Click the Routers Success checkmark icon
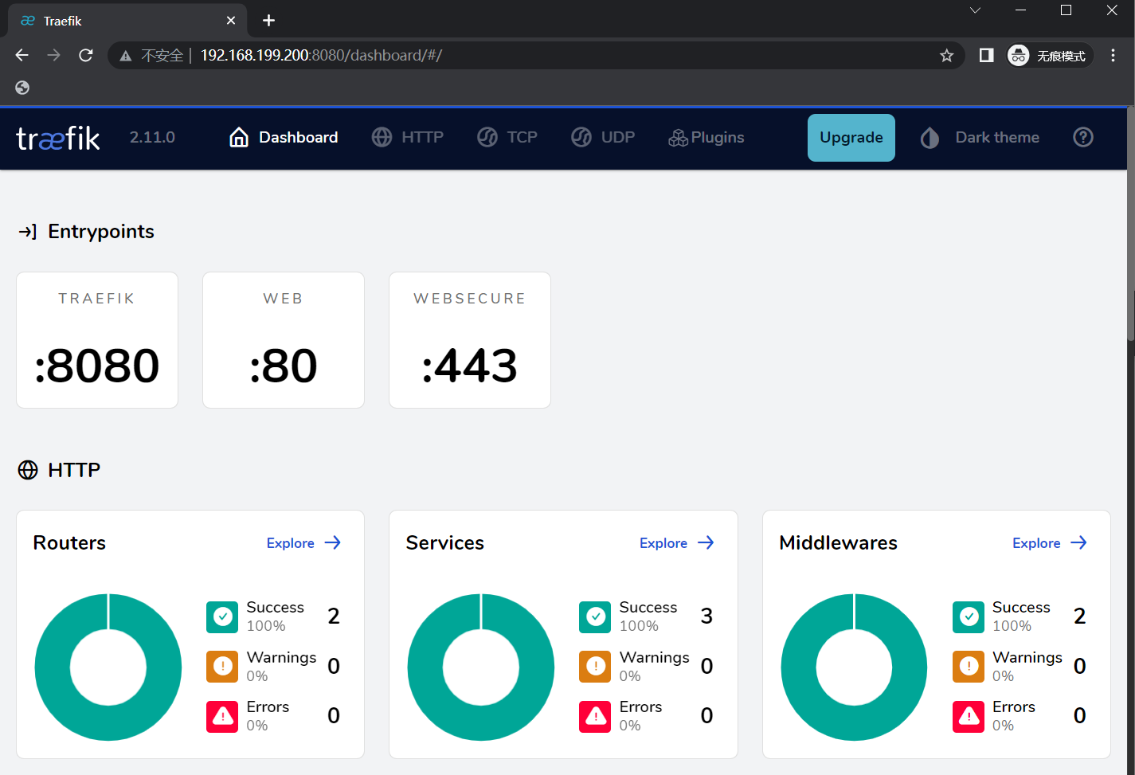The height and width of the screenshot is (775, 1135). point(223,616)
